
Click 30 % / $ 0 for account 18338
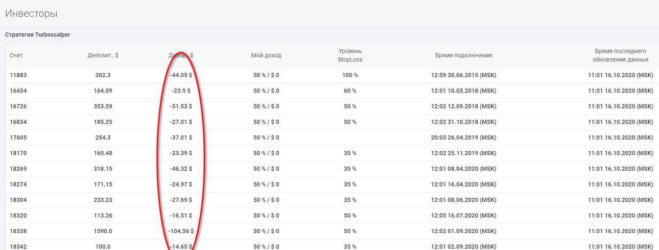point(266,231)
